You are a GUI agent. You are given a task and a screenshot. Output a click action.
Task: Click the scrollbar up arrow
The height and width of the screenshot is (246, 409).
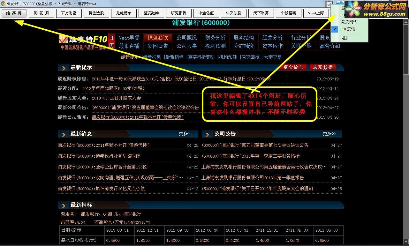tap(406, 22)
